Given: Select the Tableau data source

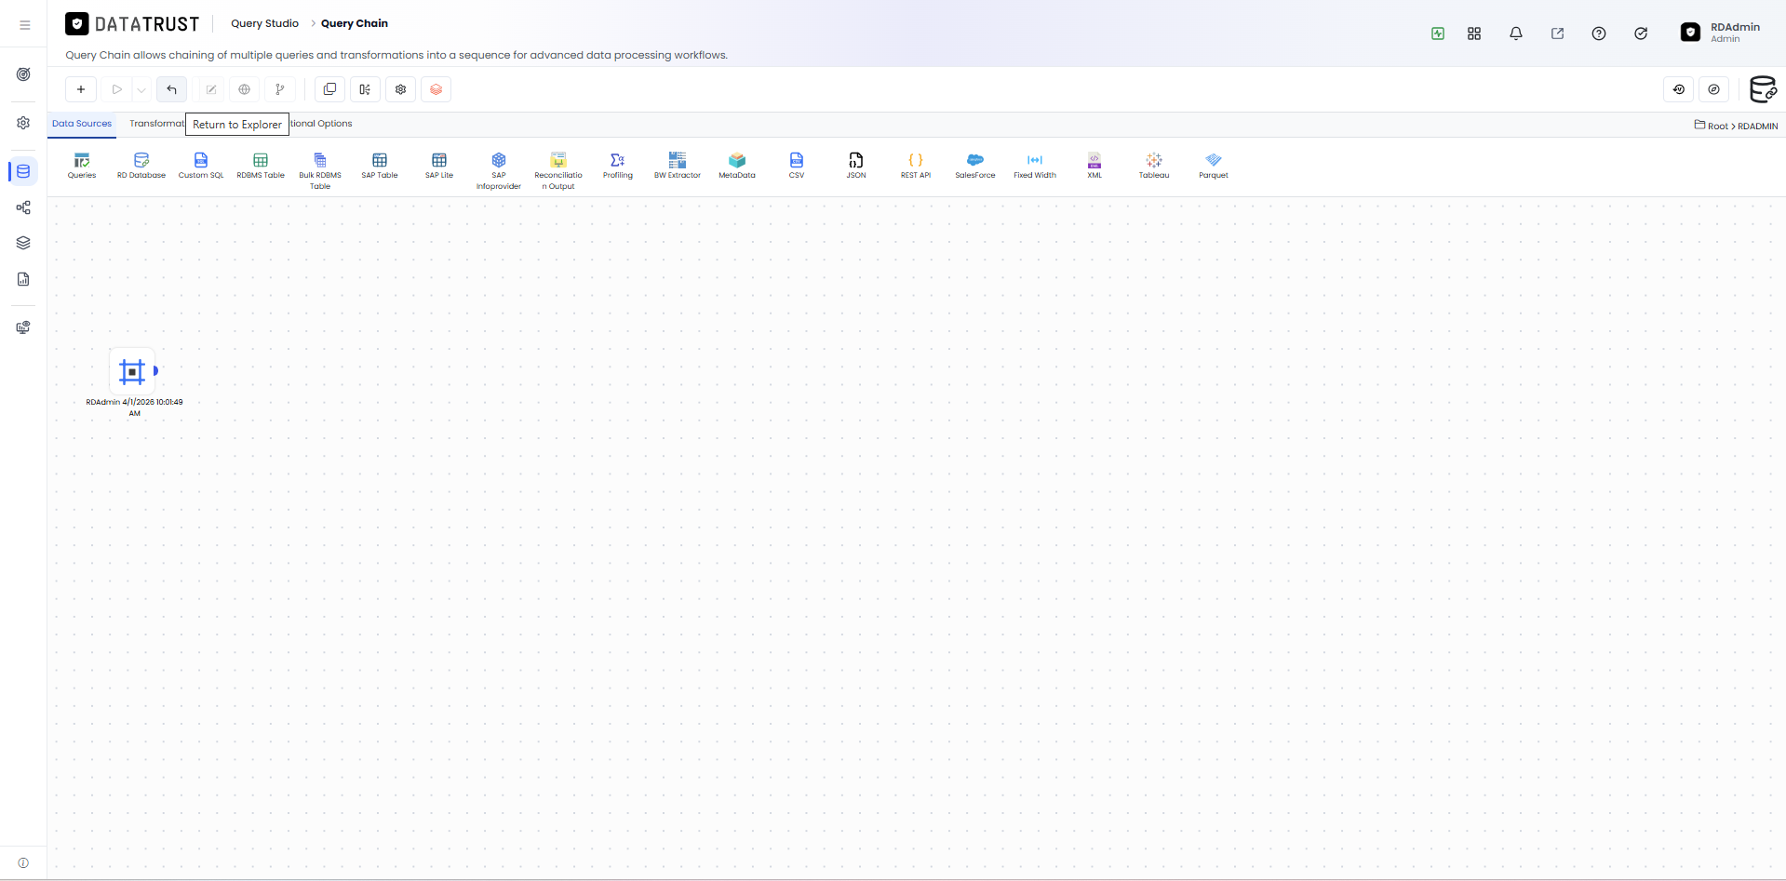Looking at the screenshot, I should coord(1154,166).
